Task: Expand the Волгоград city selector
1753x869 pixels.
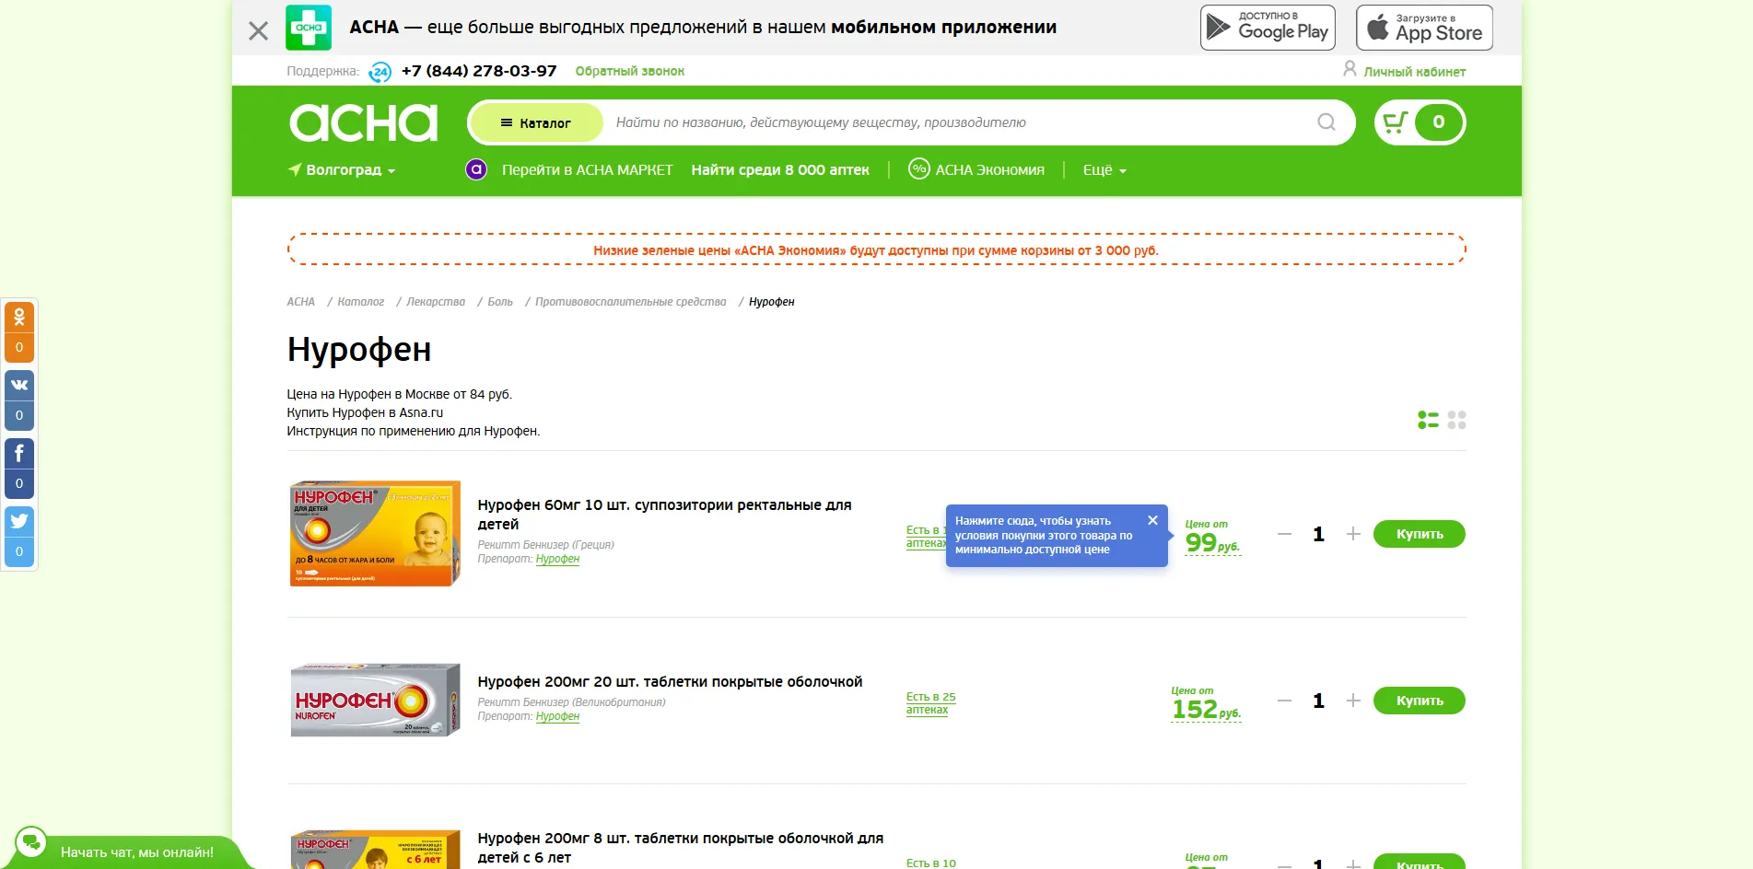Action: pyautogui.click(x=343, y=170)
